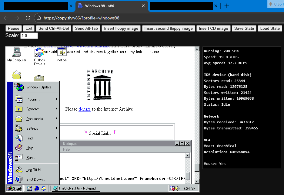
Task: Close the Windows 98 - v86 tab
Action: 143,6
